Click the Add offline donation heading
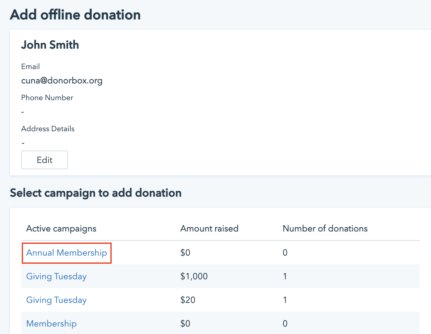The width and height of the screenshot is (431, 334). (x=75, y=15)
